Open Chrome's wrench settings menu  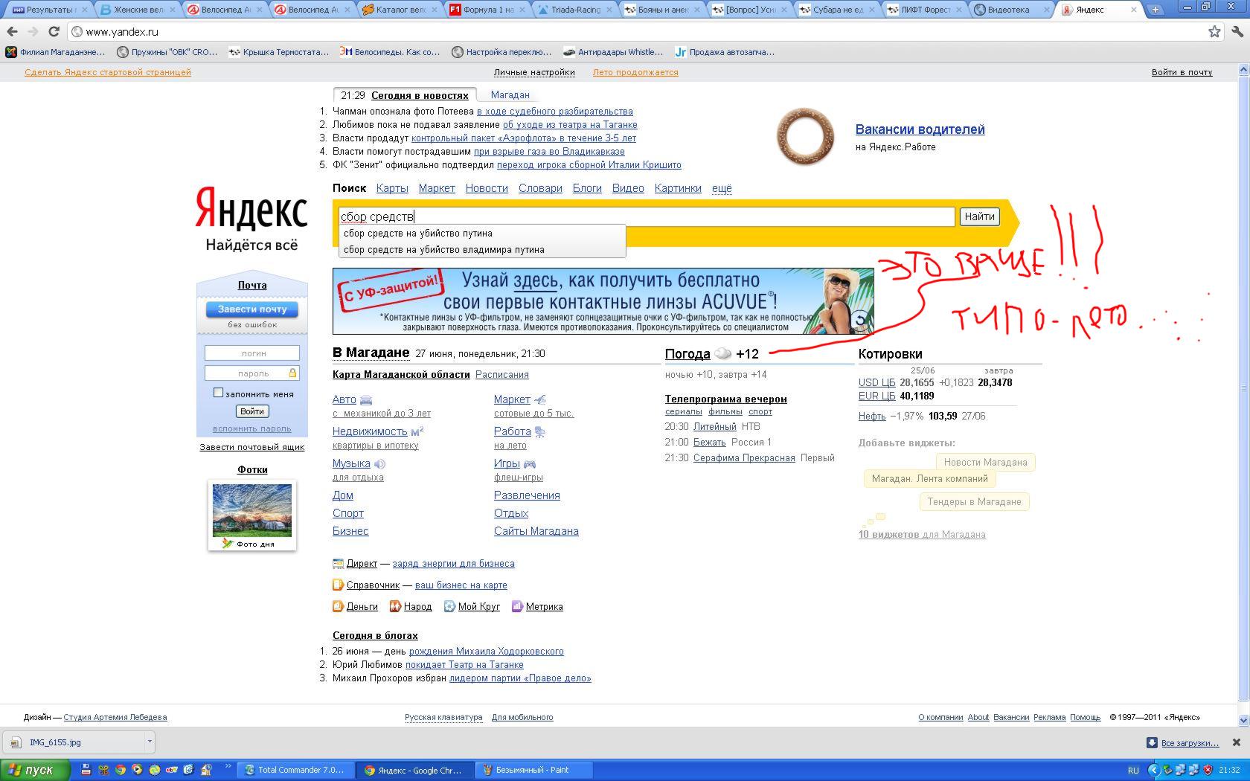(x=1237, y=32)
